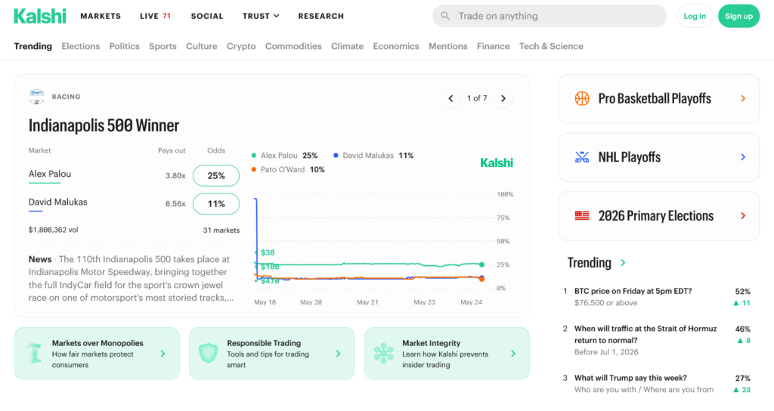Screen dimensions: 774x411
Task: Select the Climate category tab
Action: (348, 46)
